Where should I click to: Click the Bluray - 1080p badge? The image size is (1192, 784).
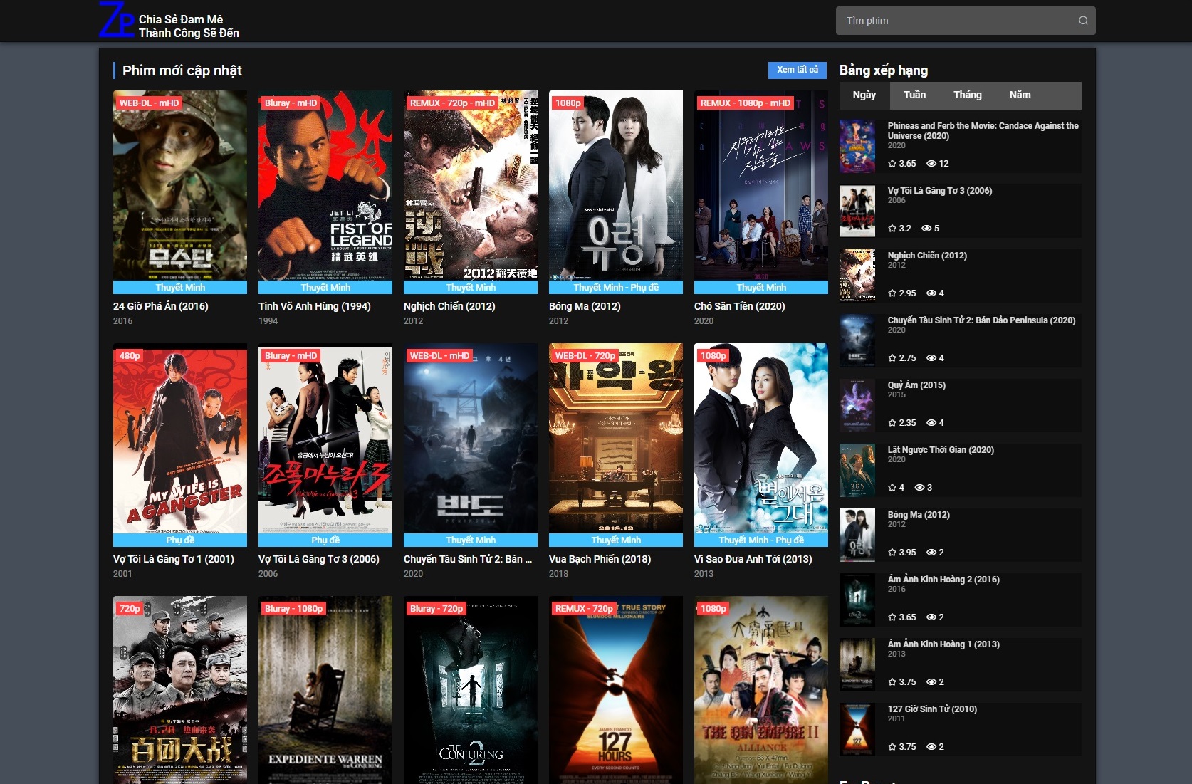[x=293, y=609]
